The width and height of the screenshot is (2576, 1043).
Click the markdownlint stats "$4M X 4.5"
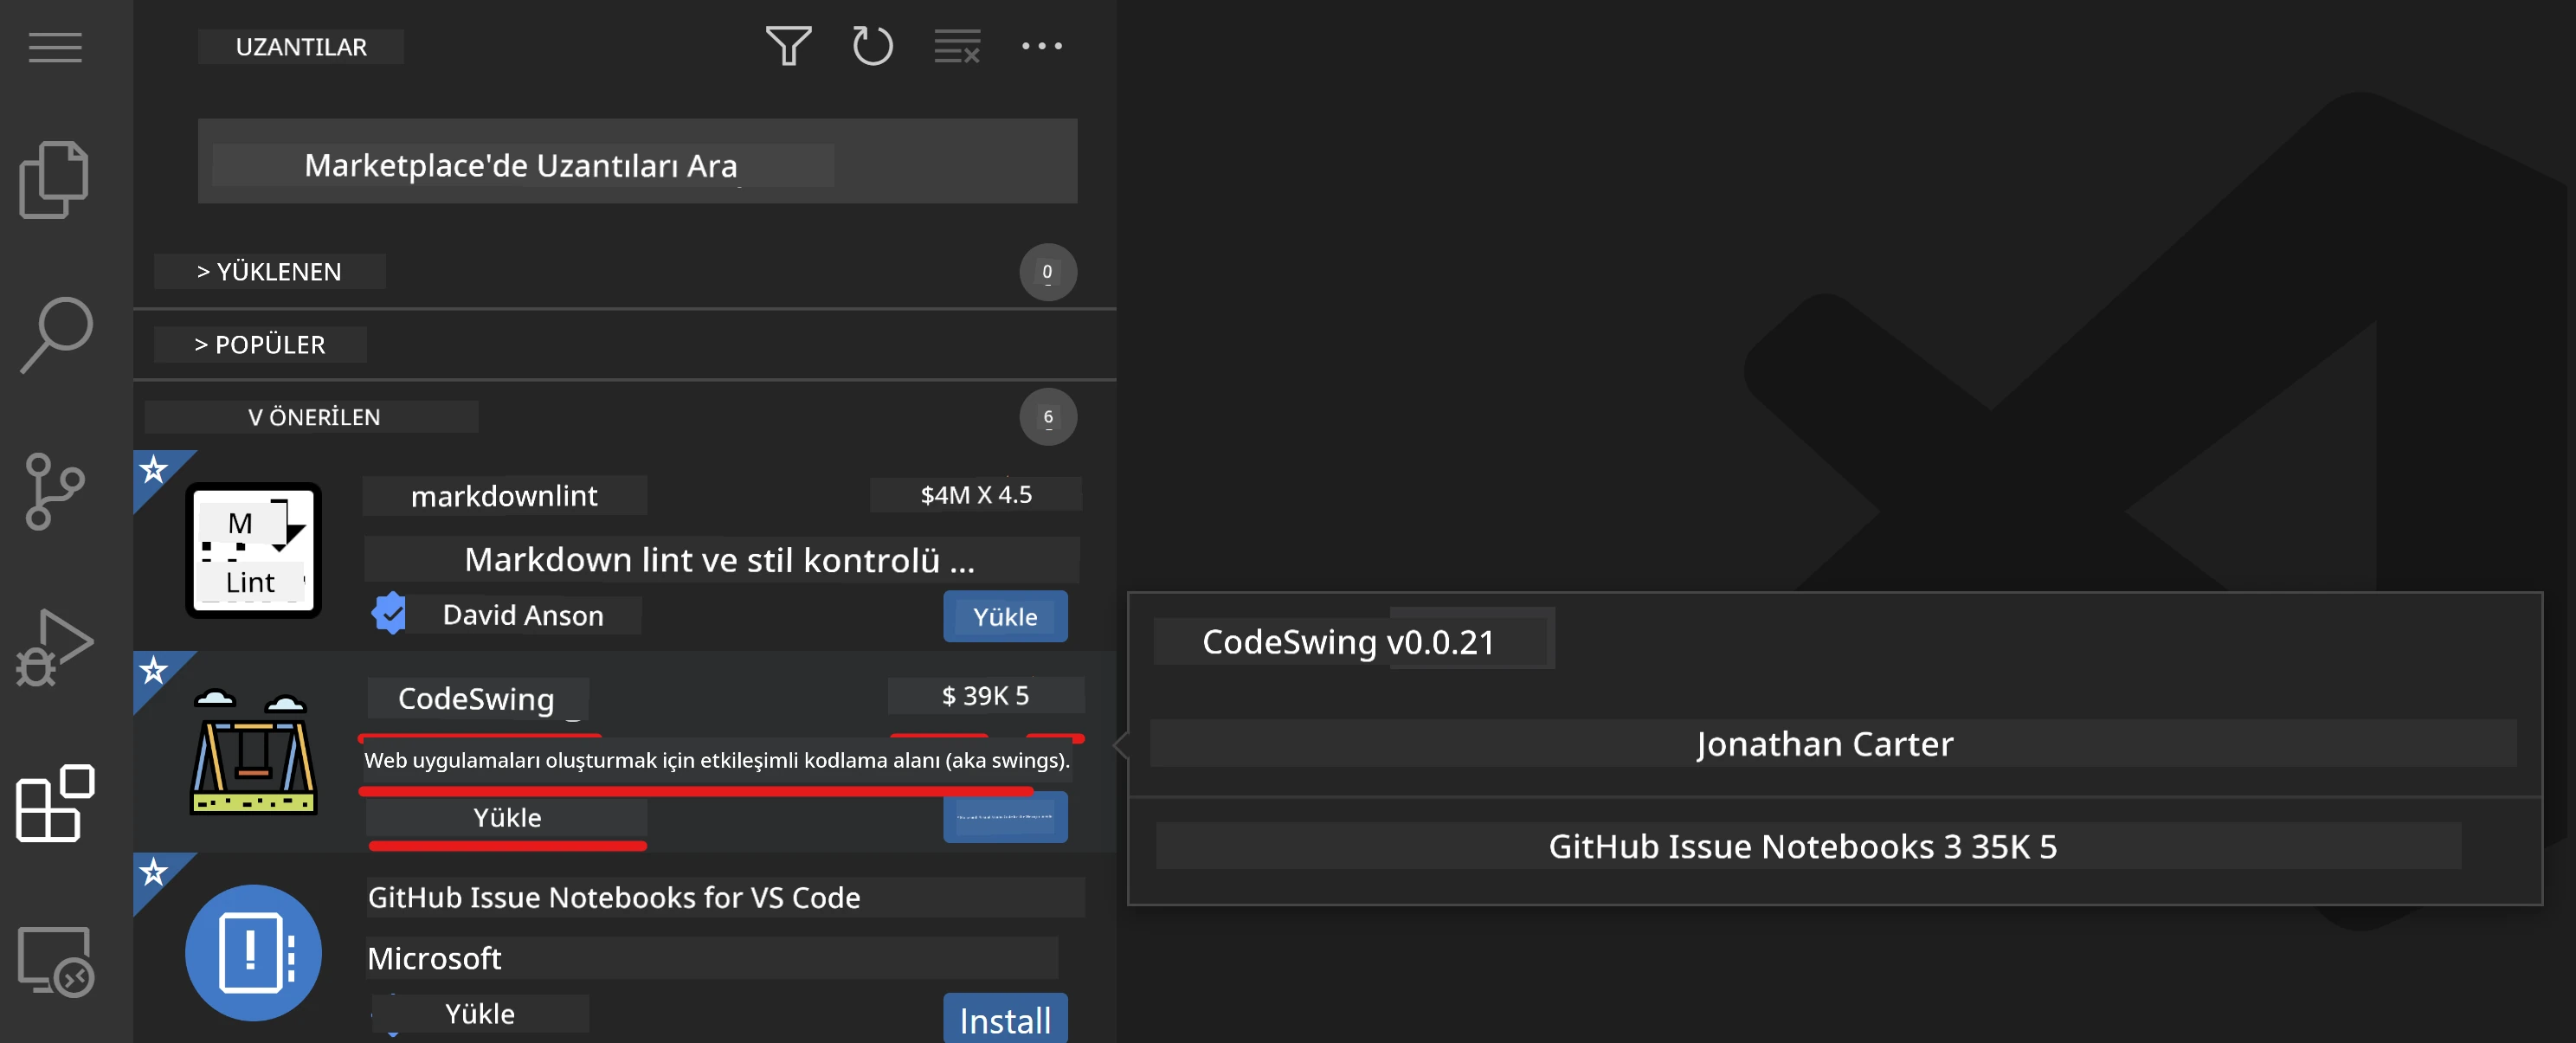(976, 494)
